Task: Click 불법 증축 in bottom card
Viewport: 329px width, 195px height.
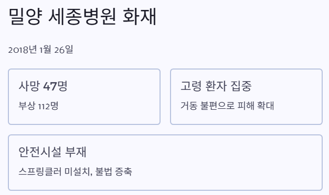Action: (x=114, y=172)
